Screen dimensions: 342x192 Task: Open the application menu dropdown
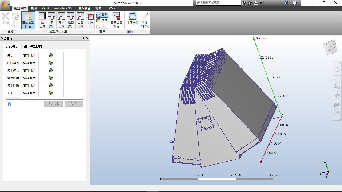9,5
